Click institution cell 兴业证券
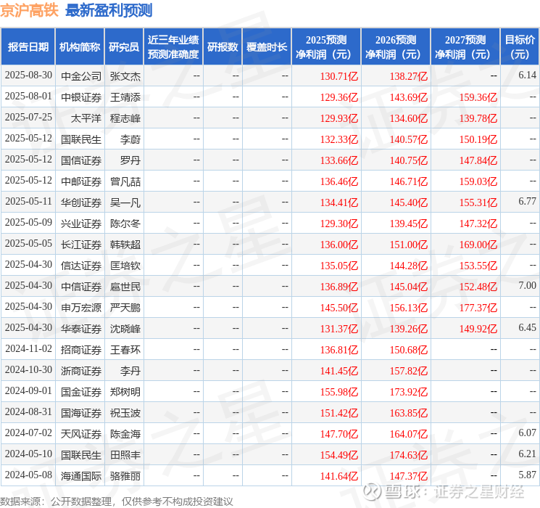The width and height of the screenshot is (540, 508). (81, 224)
